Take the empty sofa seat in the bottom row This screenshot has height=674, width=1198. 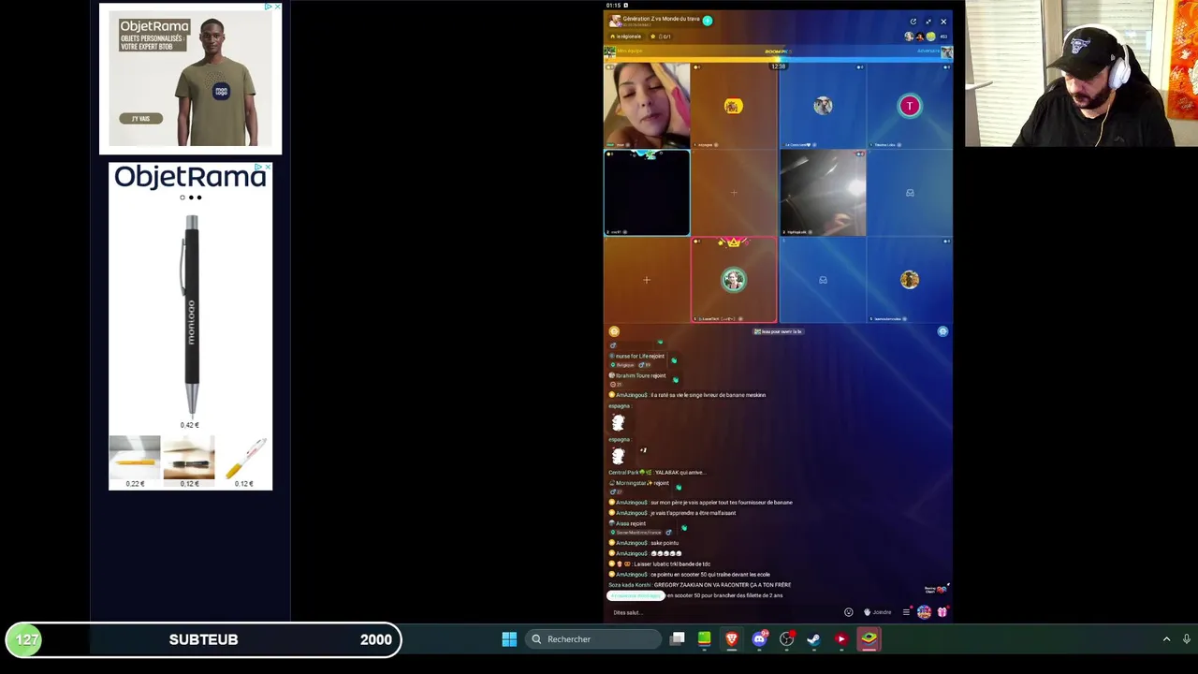coord(822,280)
